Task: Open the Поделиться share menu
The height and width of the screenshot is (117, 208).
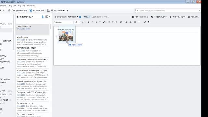Action: coord(159,17)
